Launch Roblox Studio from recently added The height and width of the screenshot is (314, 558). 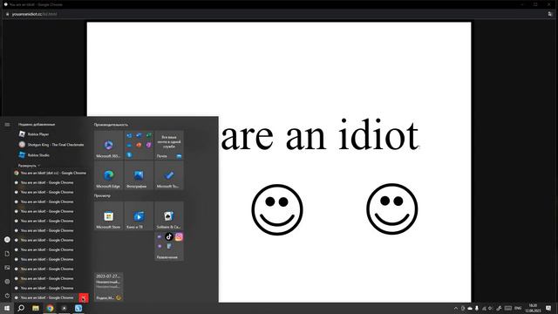52,155
